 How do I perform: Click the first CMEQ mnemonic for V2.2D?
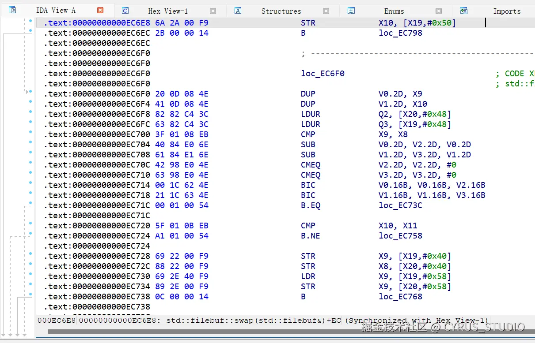(311, 165)
